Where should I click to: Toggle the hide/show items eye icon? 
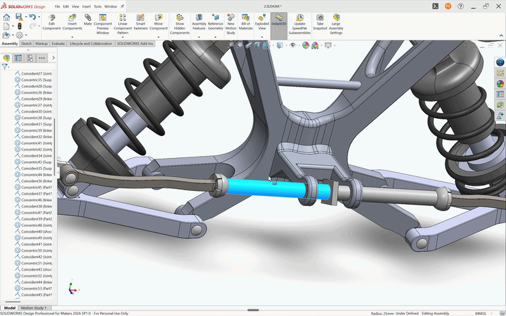pos(293,45)
